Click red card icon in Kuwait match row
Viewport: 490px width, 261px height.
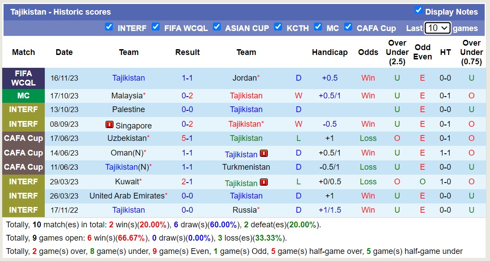[264, 182]
